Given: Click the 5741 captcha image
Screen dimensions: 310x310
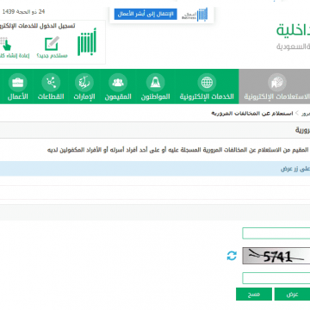Looking at the screenshot, I should coord(276,256).
